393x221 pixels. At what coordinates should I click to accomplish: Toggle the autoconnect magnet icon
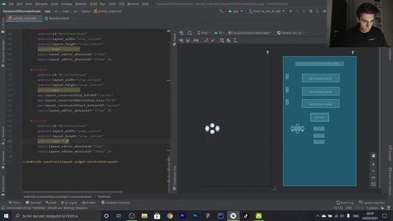coord(188,41)
